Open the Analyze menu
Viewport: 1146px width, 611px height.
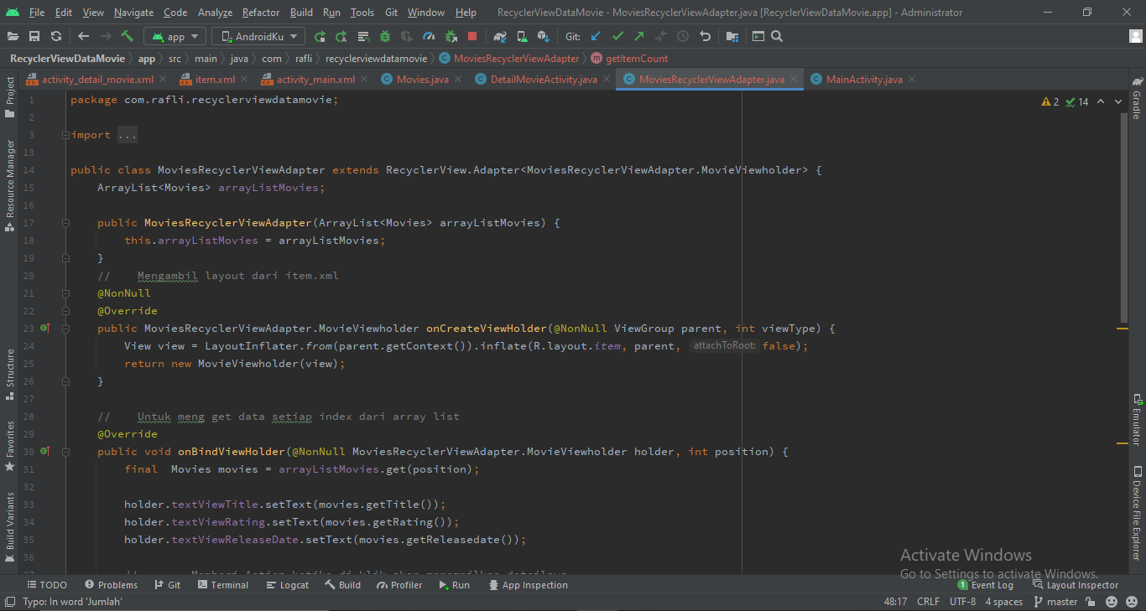coord(216,13)
